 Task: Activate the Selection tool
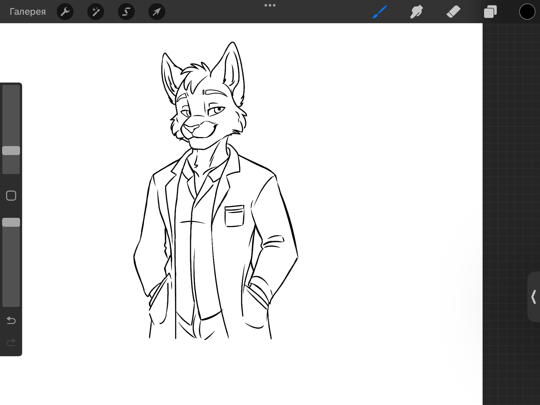point(126,12)
